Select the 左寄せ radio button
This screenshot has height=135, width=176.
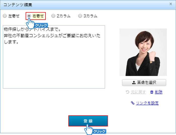coord(5,16)
